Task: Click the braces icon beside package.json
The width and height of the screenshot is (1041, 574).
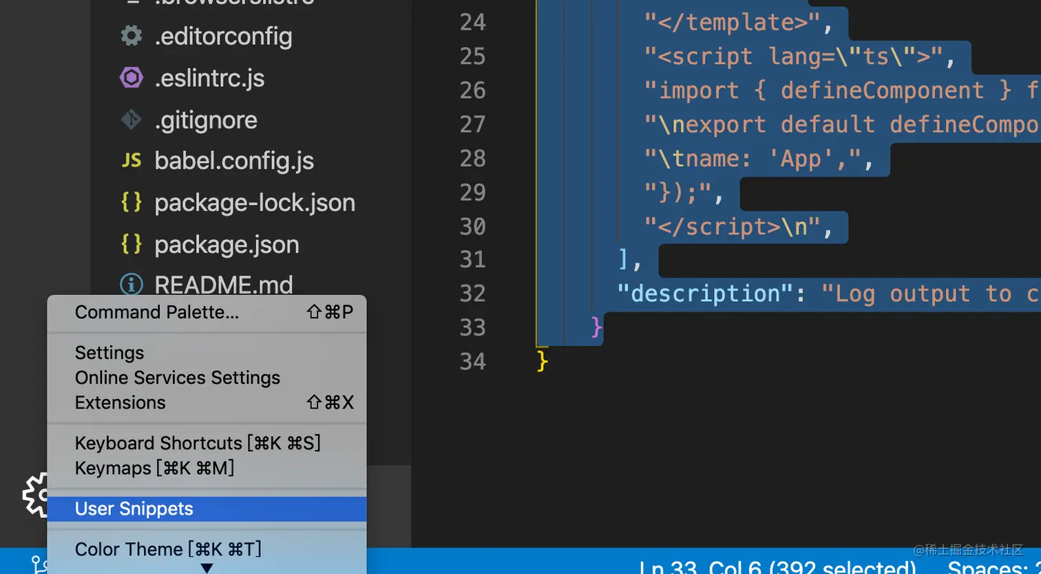Action: pos(131,244)
